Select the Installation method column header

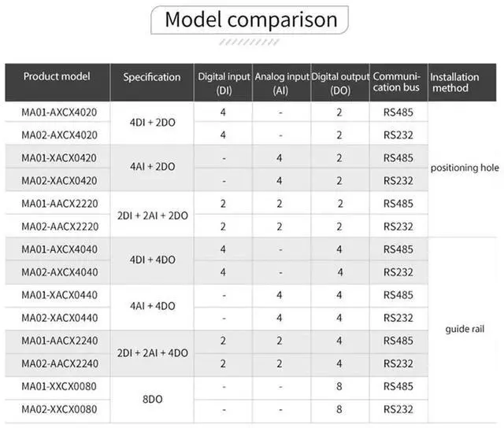coord(454,83)
